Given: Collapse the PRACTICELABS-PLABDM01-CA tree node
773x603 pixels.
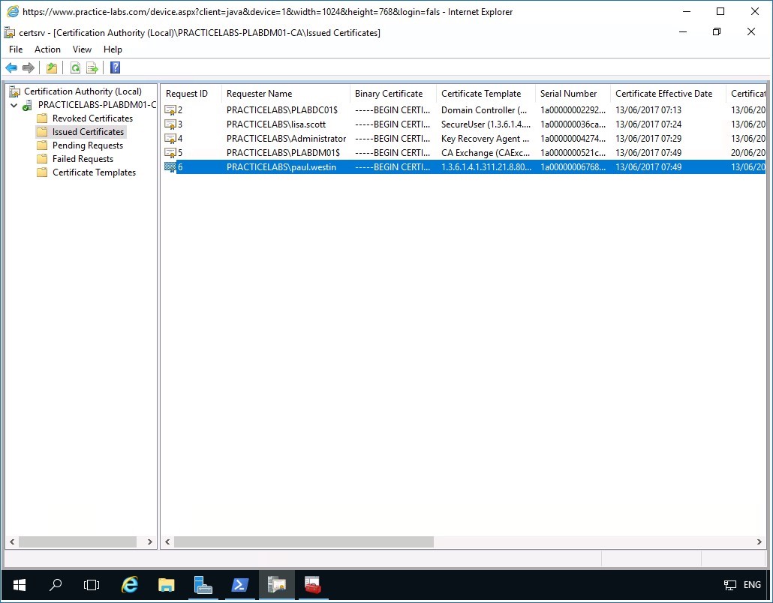Looking at the screenshot, I should [x=14, y=106].
